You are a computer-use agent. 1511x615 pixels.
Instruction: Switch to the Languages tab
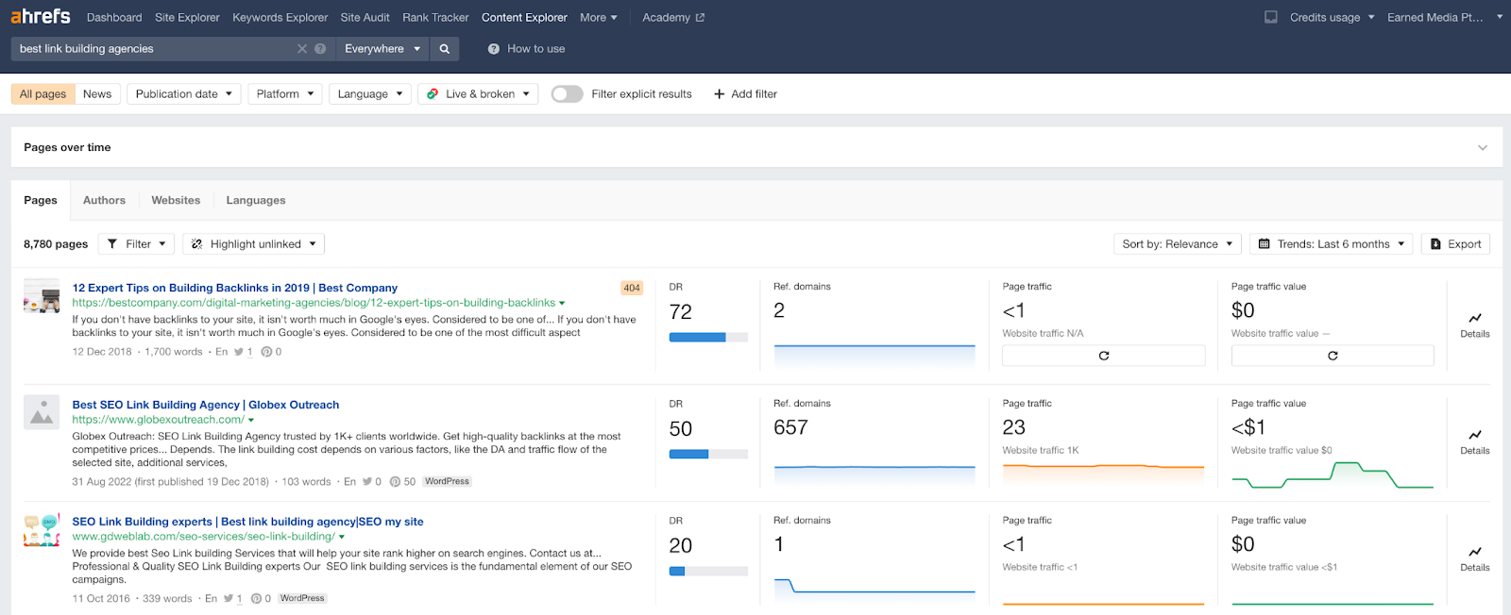(256, 201)
